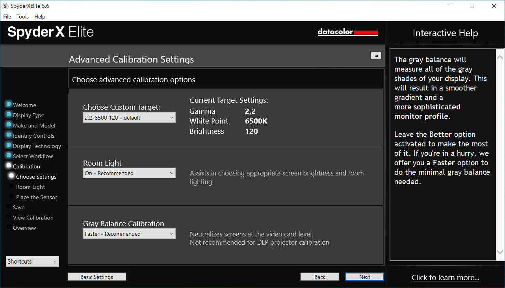Click the Display Technology step indicator icon
Image resolution: width=505 pixels, height=288 pixels.
pyautogui.click(x=8, y=145)
